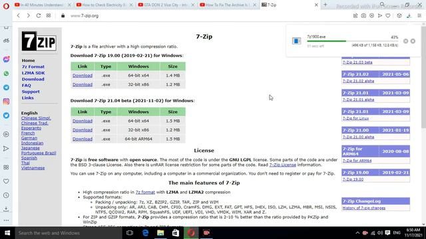Screen dimensions: 426x239
Task: Switch language to French
Action: 28,133
